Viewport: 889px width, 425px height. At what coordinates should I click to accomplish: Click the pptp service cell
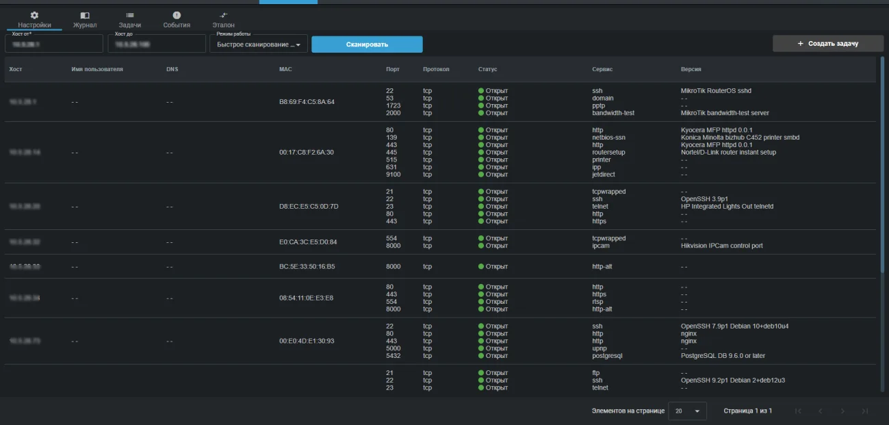coord(599,105)
